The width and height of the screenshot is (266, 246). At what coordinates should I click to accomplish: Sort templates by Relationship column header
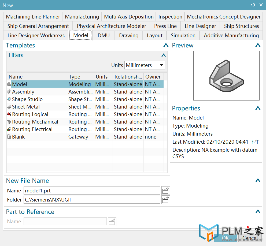(x=128, y=77)
